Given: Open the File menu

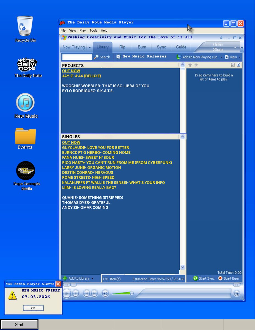Looking at the screenshot, I should point(63,31).
